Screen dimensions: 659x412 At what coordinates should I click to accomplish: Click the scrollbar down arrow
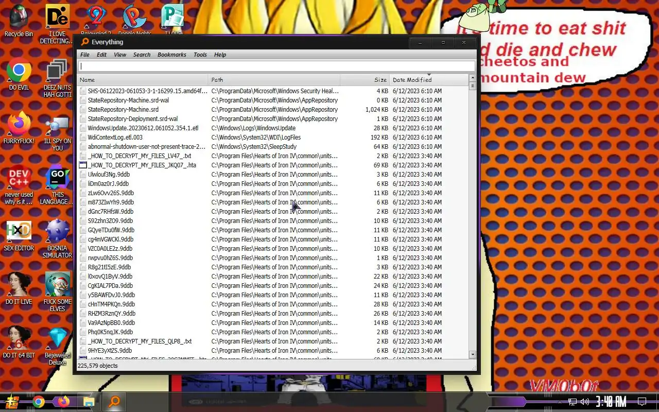(x=472, y=354)
